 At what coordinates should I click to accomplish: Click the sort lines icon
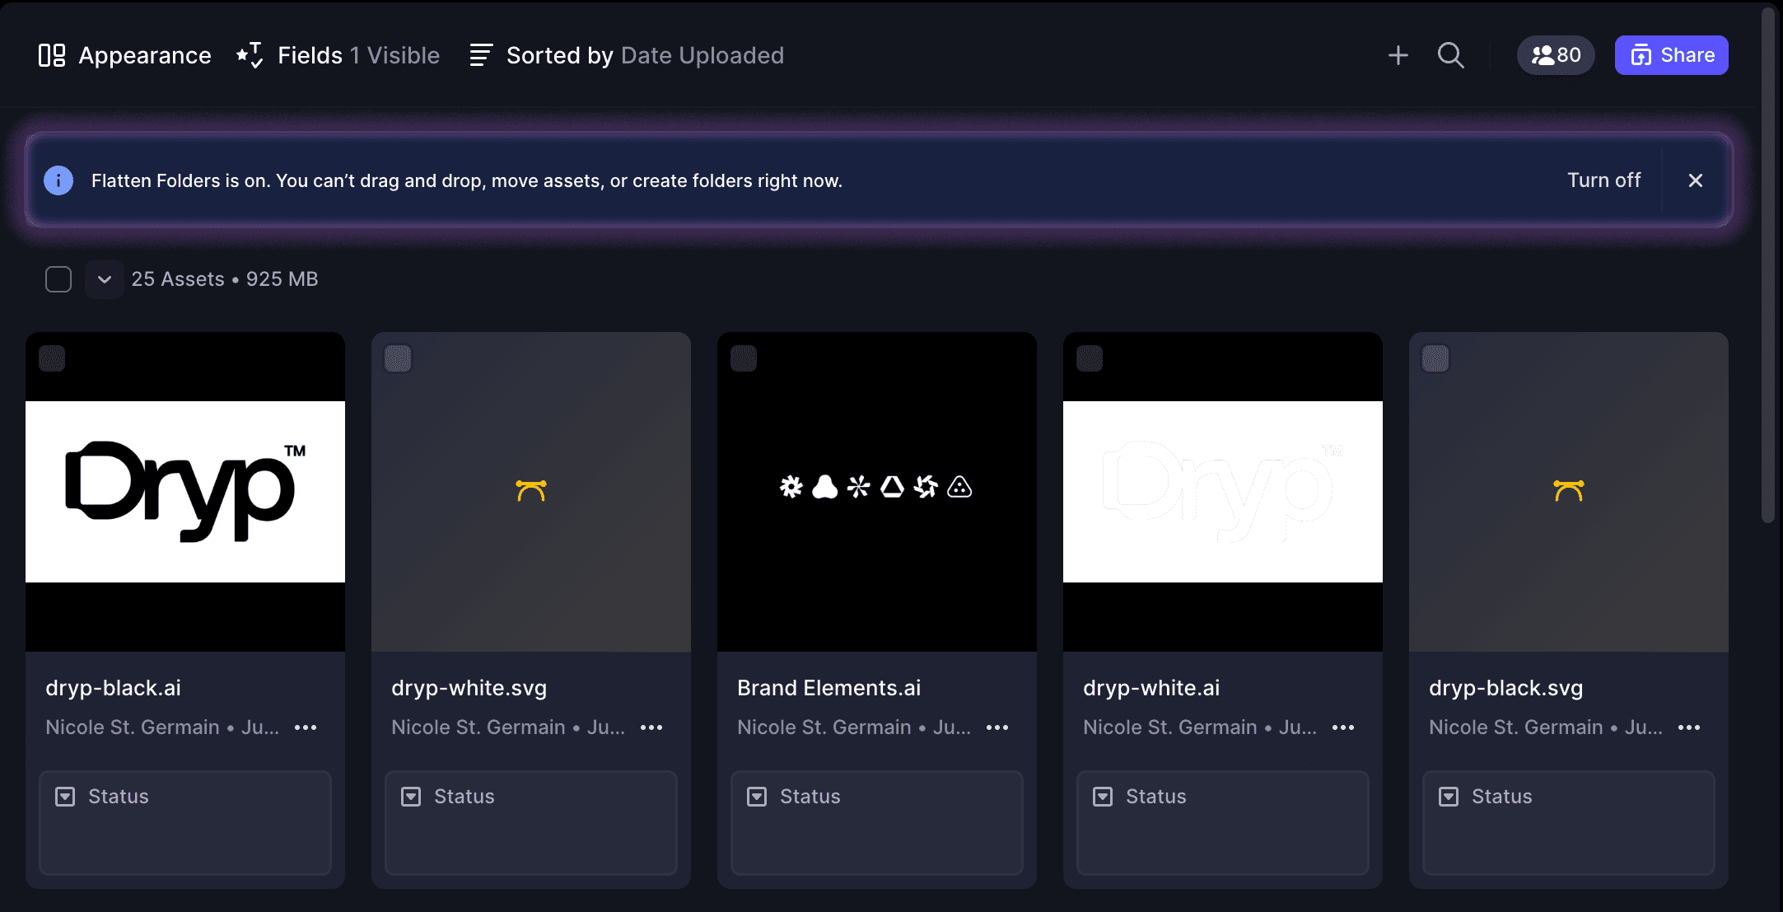tap(481, 55)
